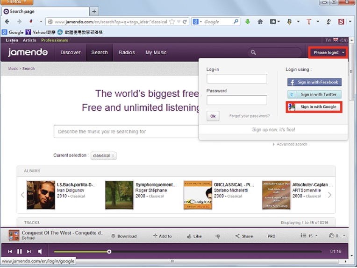Open the Discover menu

[x=71, y=53]
